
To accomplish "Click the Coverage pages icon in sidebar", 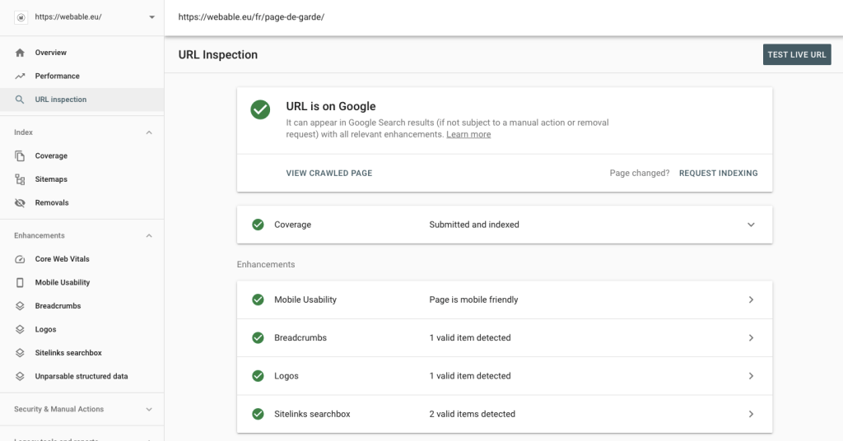I will point(20,156).
